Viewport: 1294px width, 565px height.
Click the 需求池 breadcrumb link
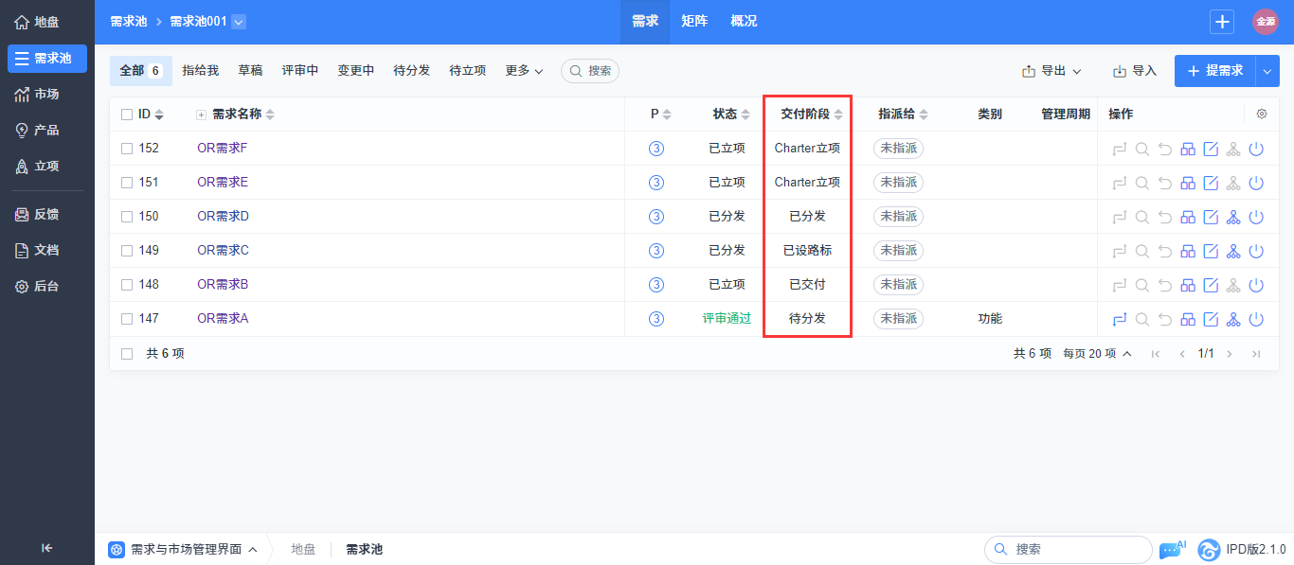tap(129, 22)
